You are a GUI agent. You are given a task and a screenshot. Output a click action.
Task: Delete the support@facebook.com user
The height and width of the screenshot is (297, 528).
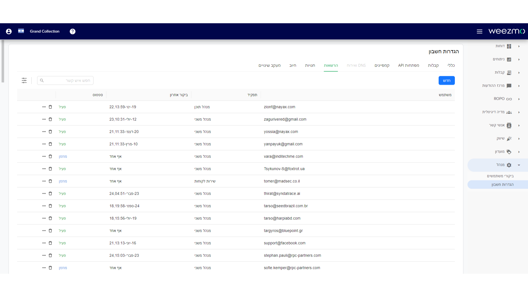(50, 243)
